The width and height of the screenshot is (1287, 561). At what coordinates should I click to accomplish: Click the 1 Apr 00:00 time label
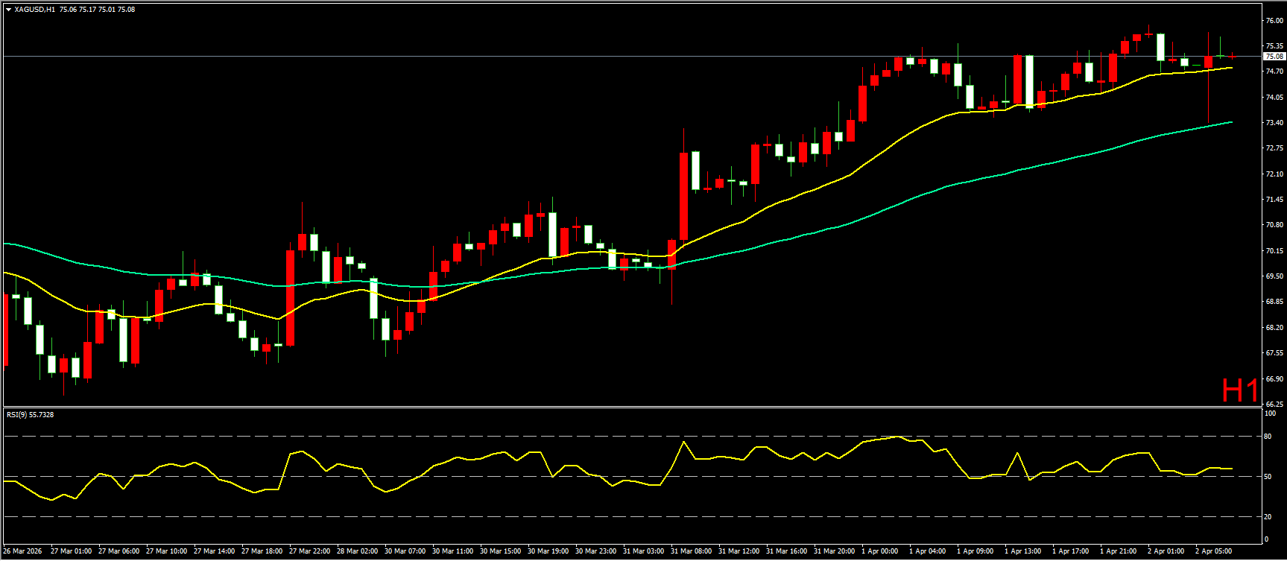click(x=879, y=551)
